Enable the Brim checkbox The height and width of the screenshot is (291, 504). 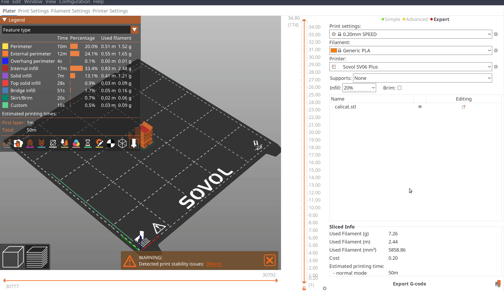pyautogui.click(x=399, y=88)
